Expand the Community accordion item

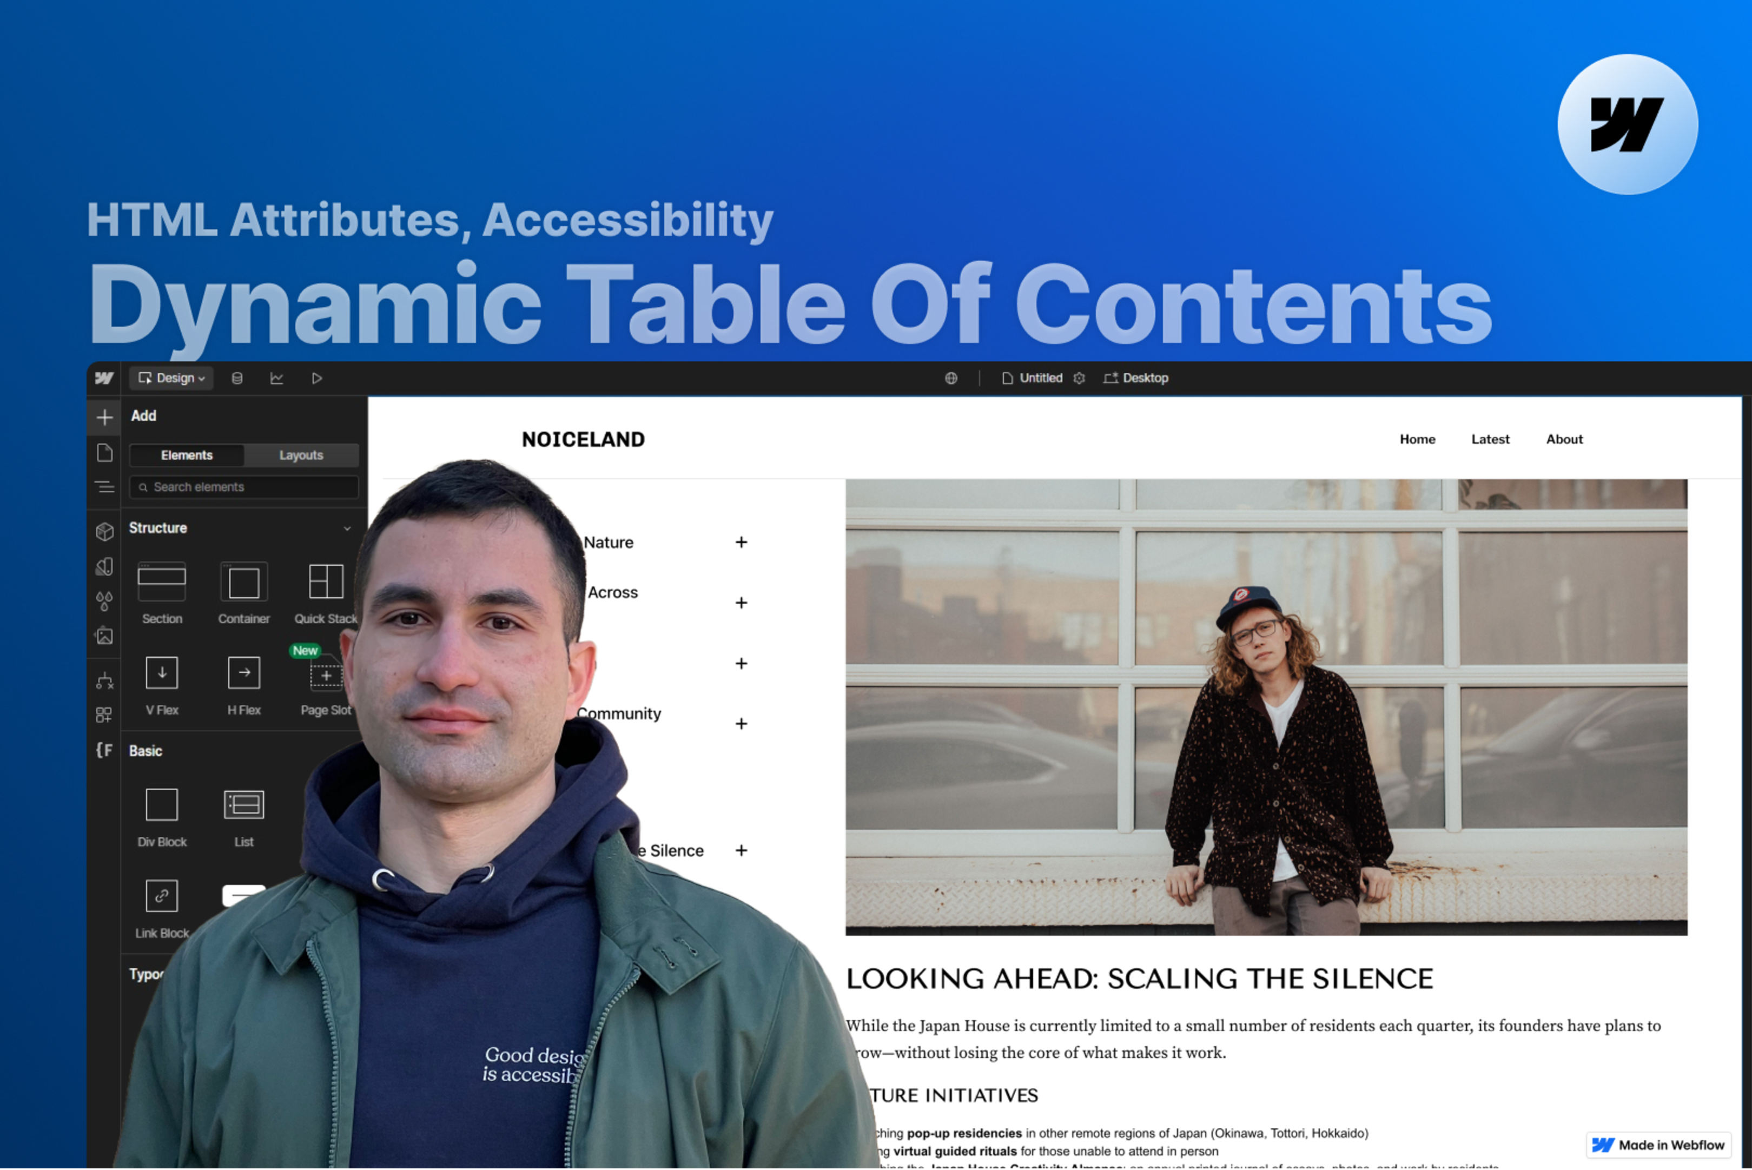(742, 722)
